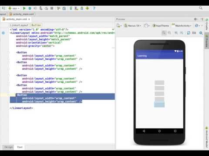Screen dimensions: 209x156
Task: Open the preview configuration file dropdown
Action: 119,26
